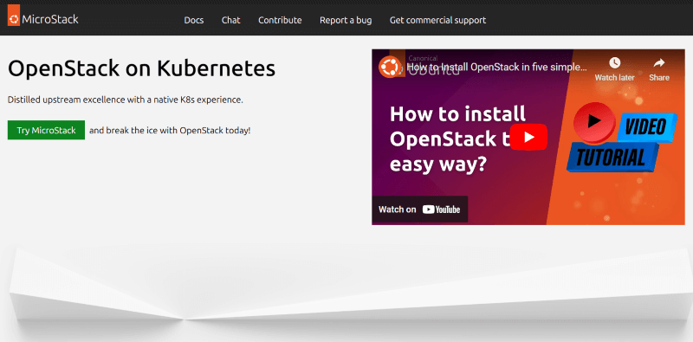This screenshot has width=693, height=342.
Task: Open Watch on YouTube link
Action: (419, 210)
